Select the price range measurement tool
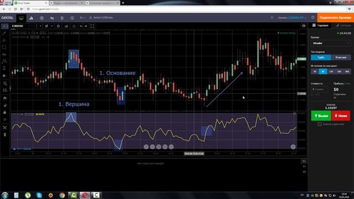The image size is (354, 199). 4,69
